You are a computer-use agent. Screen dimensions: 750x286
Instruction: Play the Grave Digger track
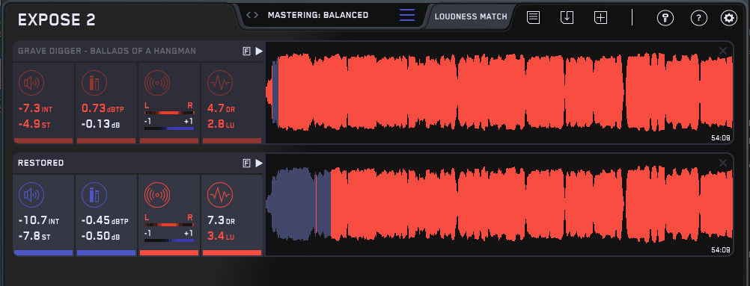point(259,51)
